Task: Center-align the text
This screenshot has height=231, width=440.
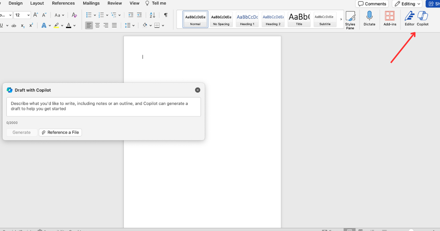Action: click(x=98, y=25)
